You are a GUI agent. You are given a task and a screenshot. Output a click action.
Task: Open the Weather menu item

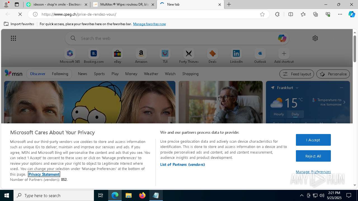(151, 74)
